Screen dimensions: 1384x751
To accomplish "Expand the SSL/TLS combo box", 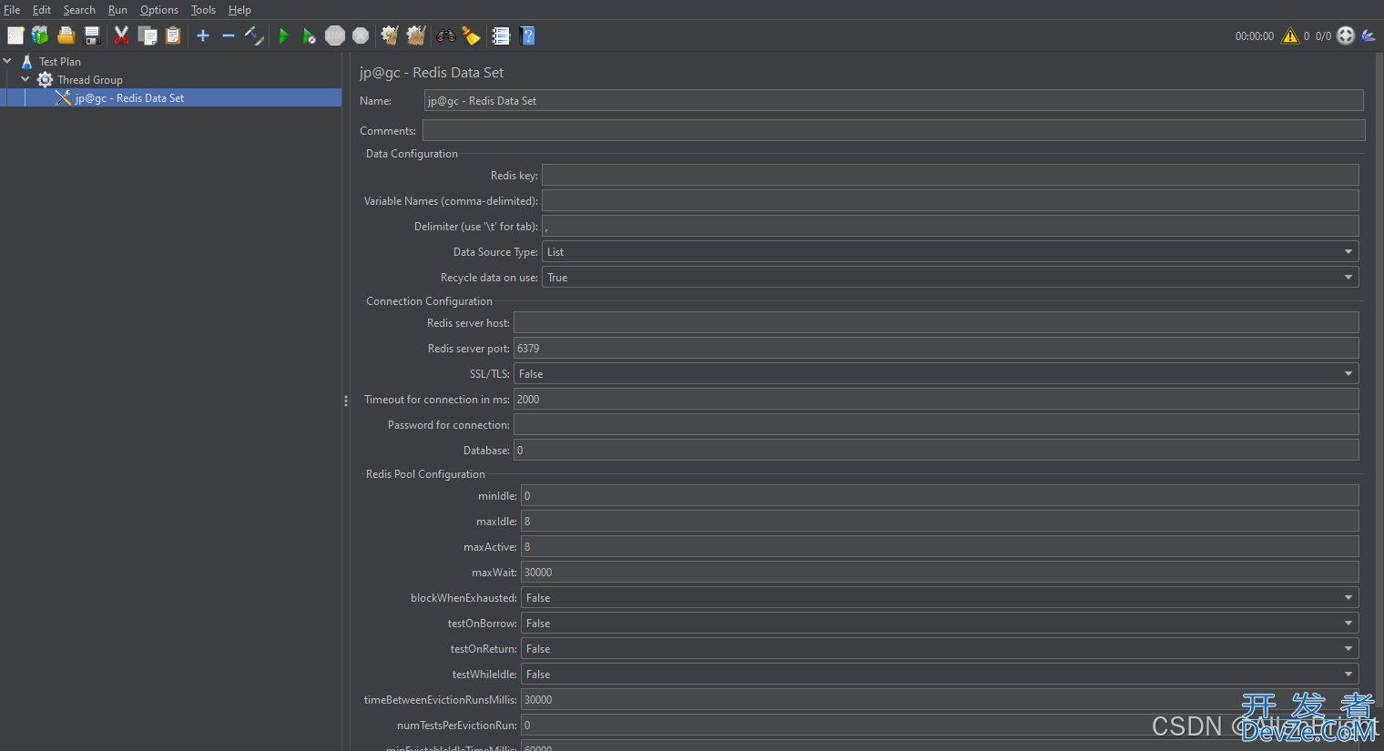I will [x=935, y=374].
